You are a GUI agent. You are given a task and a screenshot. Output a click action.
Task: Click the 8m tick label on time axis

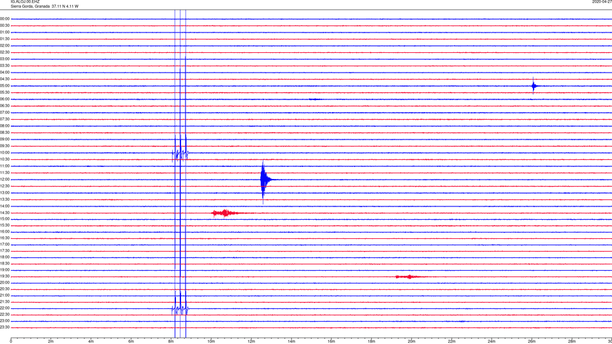[x=171, y=341]
